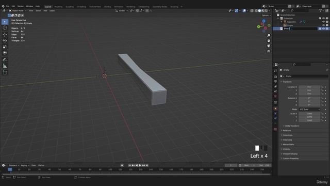Jump to timeline end frame
The image size is (330, 186).
coord(147,165)
